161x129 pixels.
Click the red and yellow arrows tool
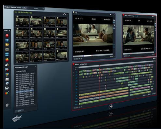(7, 60)
